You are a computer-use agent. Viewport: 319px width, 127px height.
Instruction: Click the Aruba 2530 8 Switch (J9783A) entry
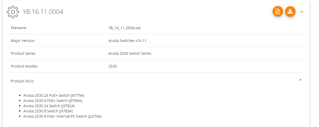(x=48, y=111)
